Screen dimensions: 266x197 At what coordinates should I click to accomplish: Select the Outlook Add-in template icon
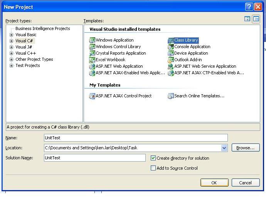pyautogui.click(x=171, y=60)
